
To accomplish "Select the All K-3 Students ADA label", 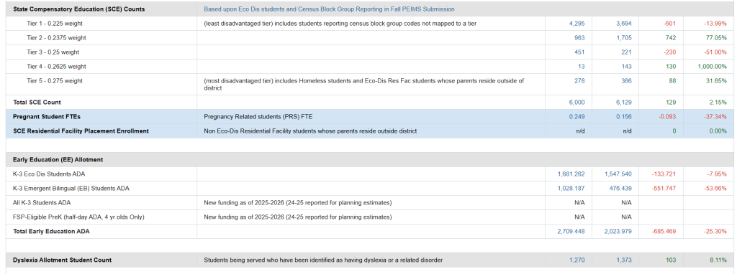I will (x=42, y=203).
